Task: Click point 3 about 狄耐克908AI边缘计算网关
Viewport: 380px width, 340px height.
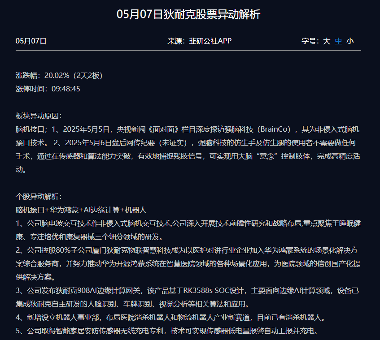Action: click(188, 297)
